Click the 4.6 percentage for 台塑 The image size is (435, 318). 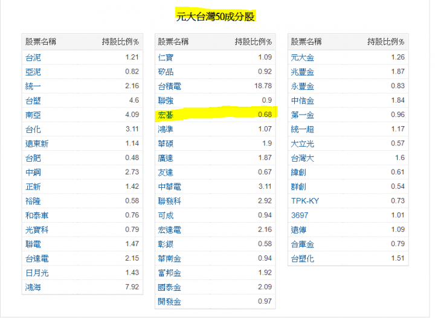tap(134, 100)
